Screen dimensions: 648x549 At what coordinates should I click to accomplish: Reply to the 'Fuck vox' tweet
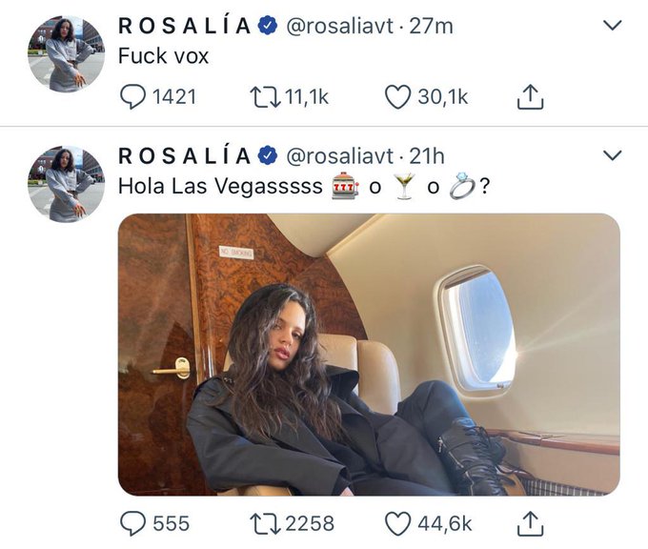(x=132, y=96)
